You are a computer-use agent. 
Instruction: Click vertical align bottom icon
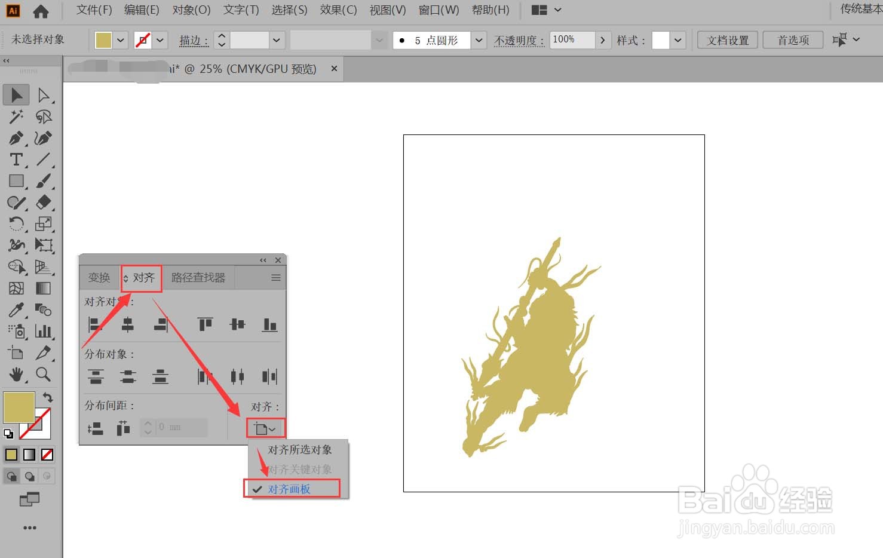pyautogui.click(x=269, y=324)
